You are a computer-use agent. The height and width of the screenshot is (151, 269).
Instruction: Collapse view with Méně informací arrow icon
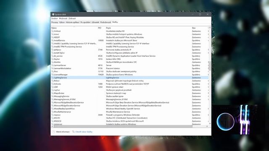[53, 132]
